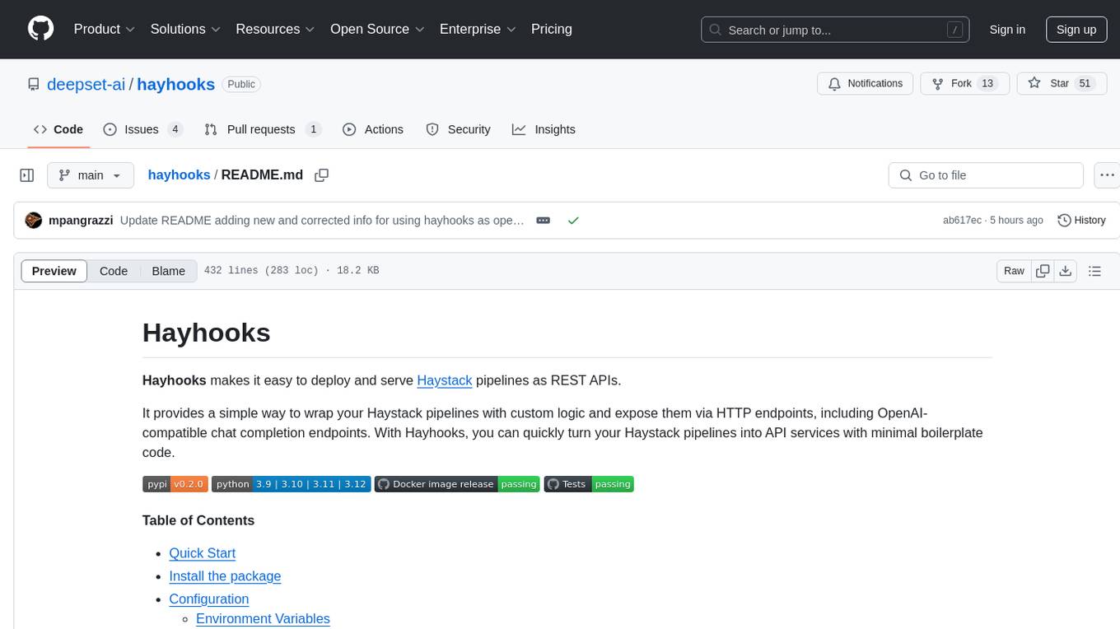The width and height of the screenshot is (1120, 629).
Task: Copy raw file contents
Action: [1043, 271]
